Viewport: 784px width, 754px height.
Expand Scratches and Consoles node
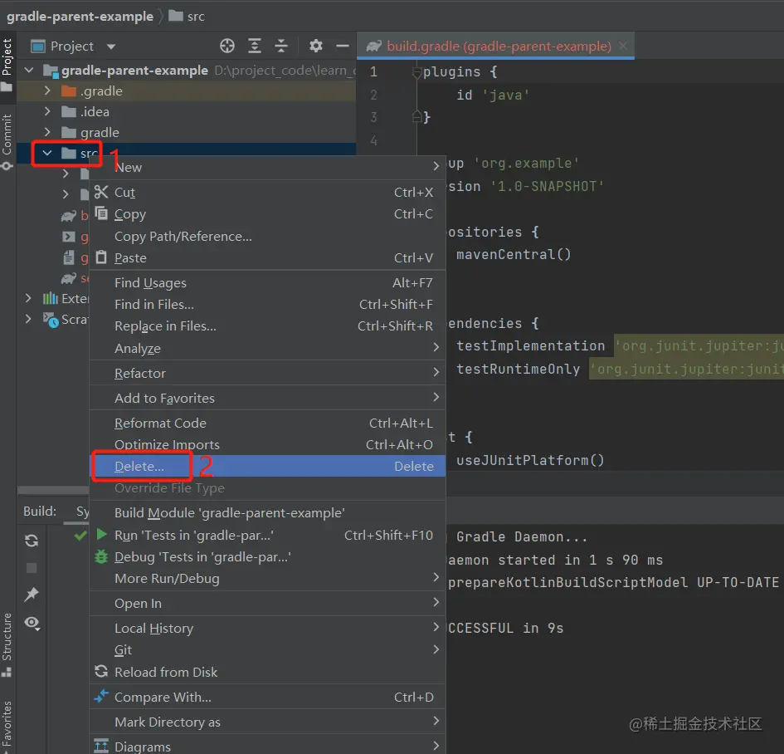tap(28, 319)
